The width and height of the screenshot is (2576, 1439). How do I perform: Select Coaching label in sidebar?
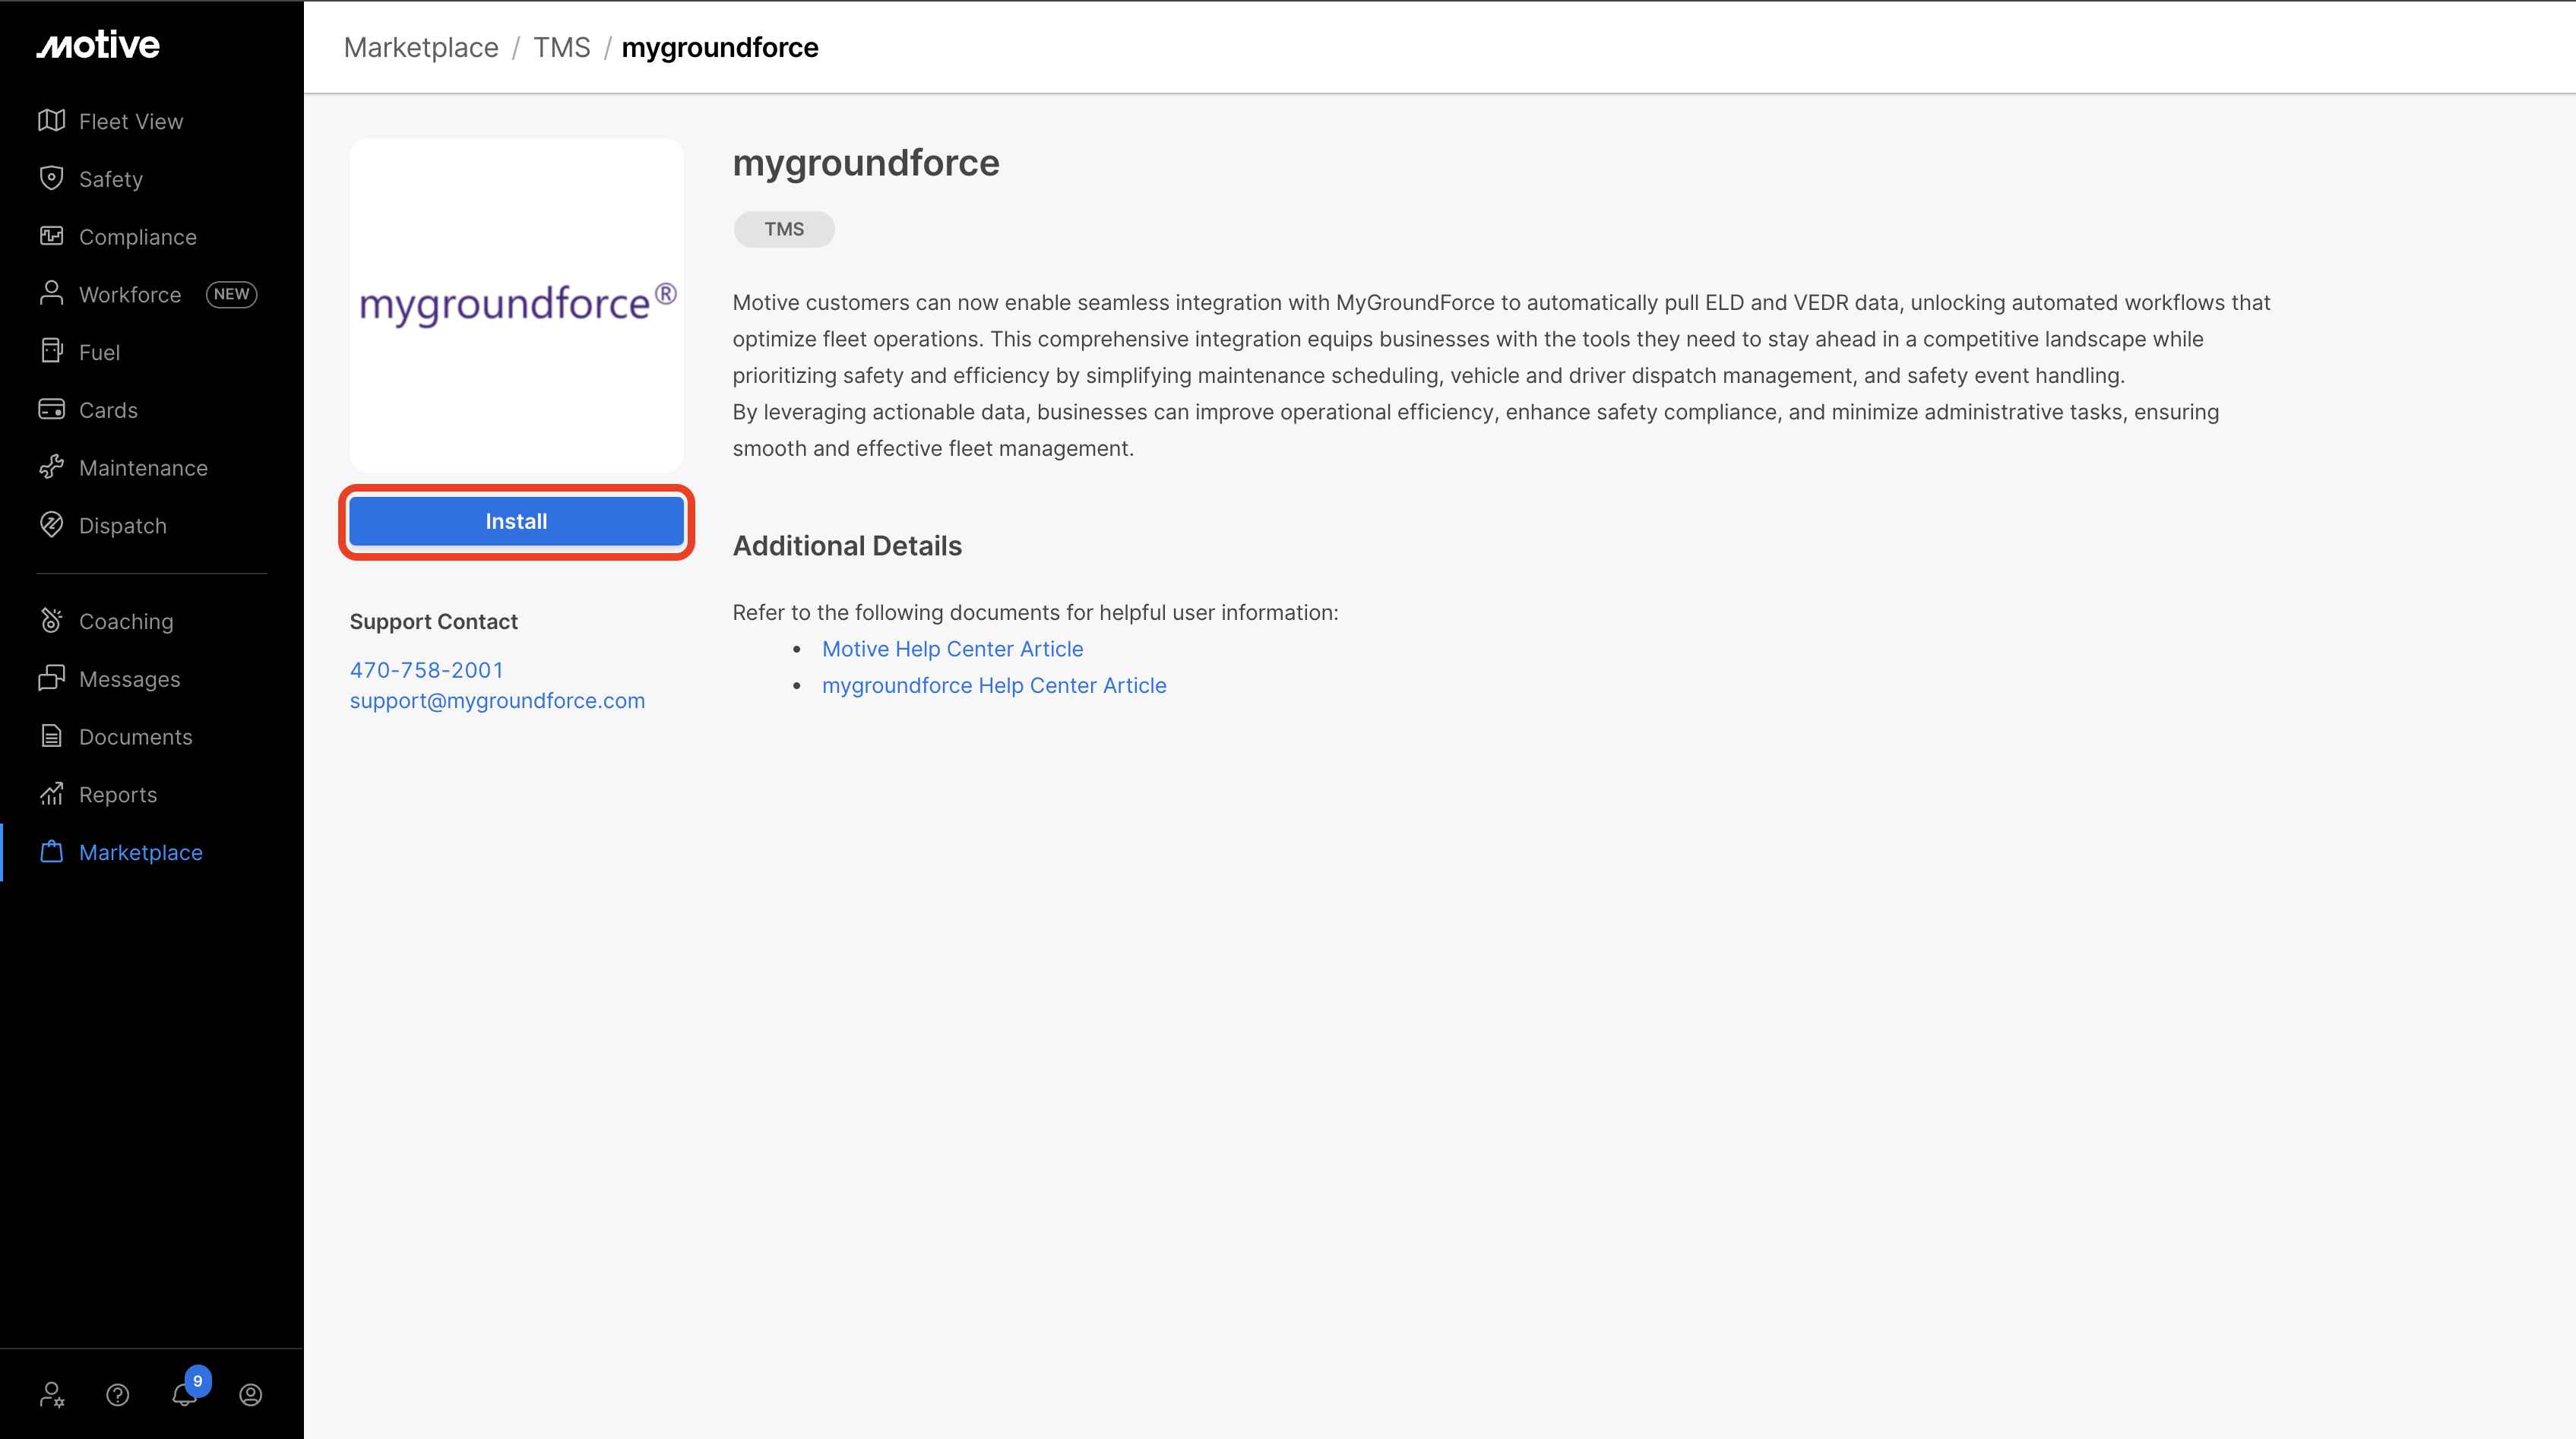pos(126,622)
